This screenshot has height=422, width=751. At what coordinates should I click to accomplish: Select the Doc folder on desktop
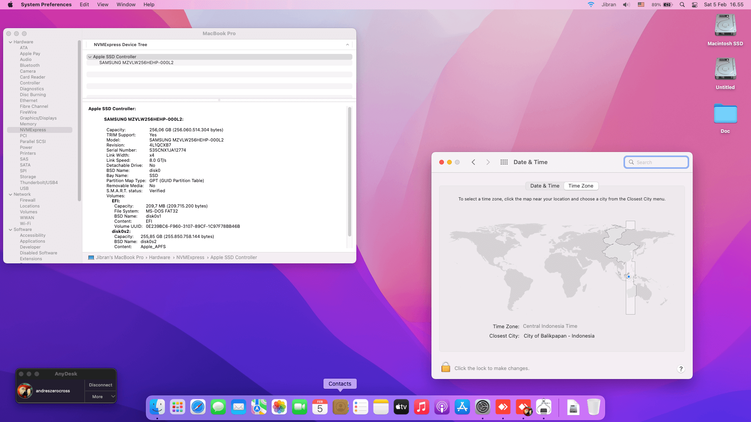tap(725, 118)
